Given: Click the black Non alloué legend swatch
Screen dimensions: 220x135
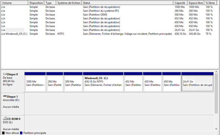Looking at the screenshot, I should coord(3,133).
